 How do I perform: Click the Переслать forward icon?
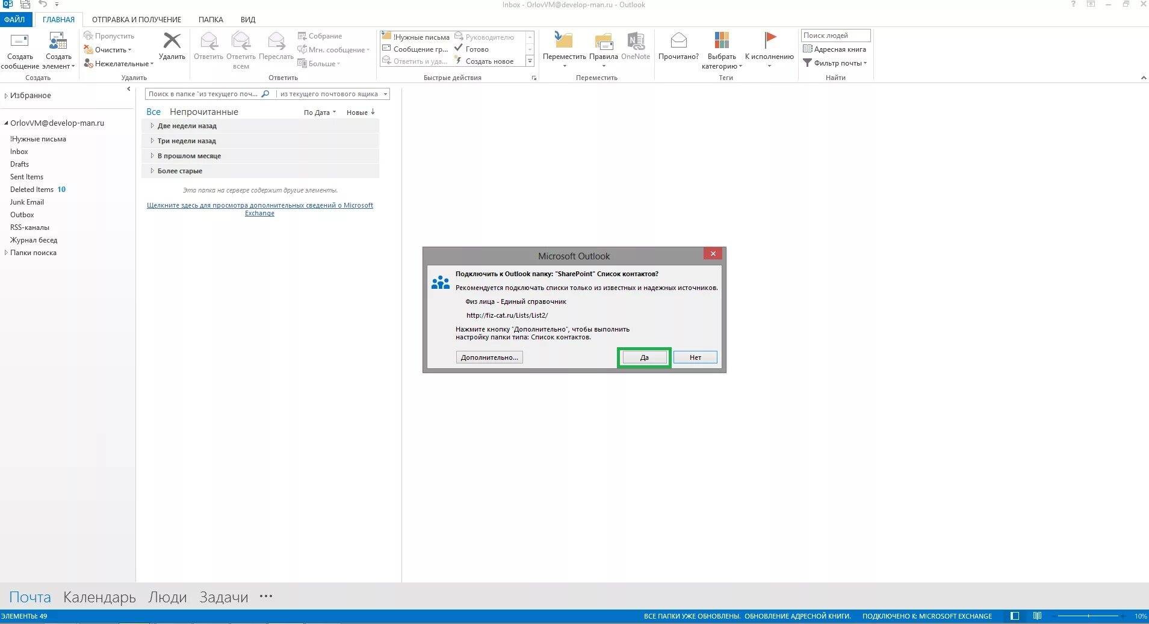276,41
